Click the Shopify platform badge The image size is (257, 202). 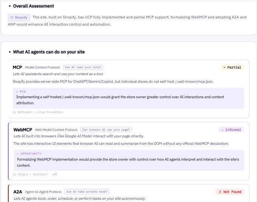[x=19, y=17]
